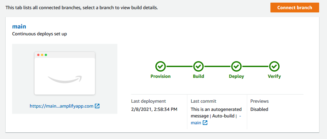Image resolution: width=327 pixels, height=139 pixels.
Task: Open the main branch heading link
Action: [x=19, y=26]
